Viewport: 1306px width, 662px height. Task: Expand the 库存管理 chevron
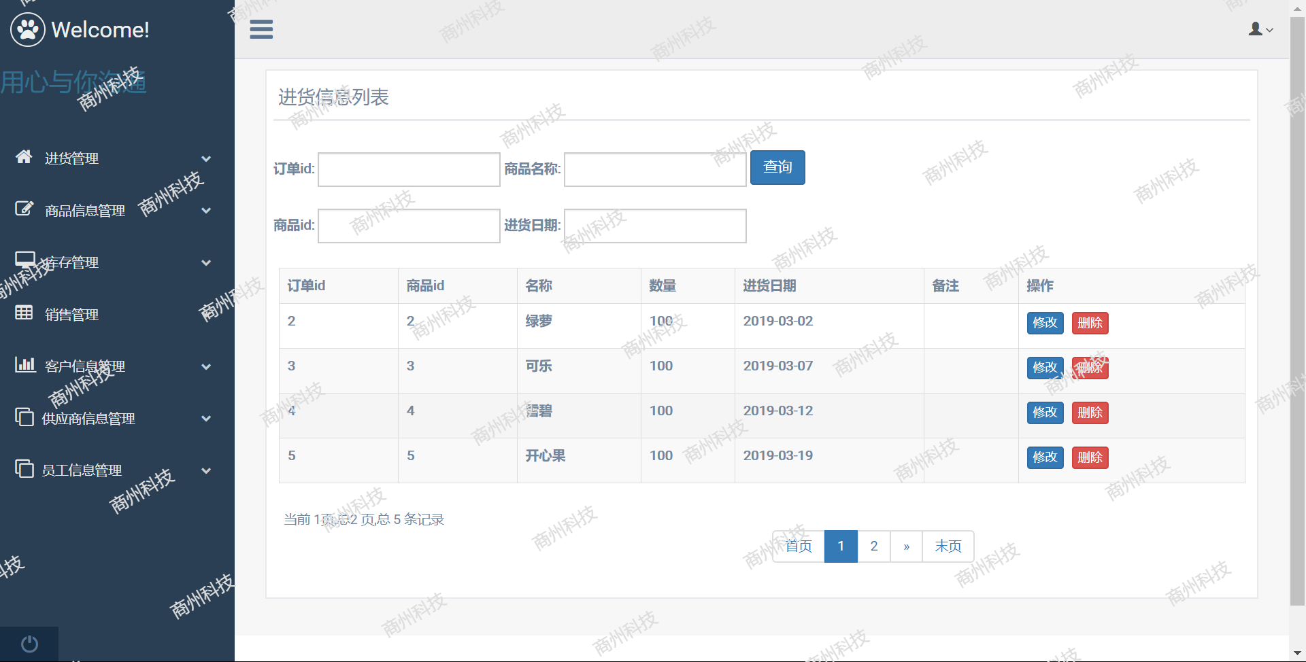[206, 263]
